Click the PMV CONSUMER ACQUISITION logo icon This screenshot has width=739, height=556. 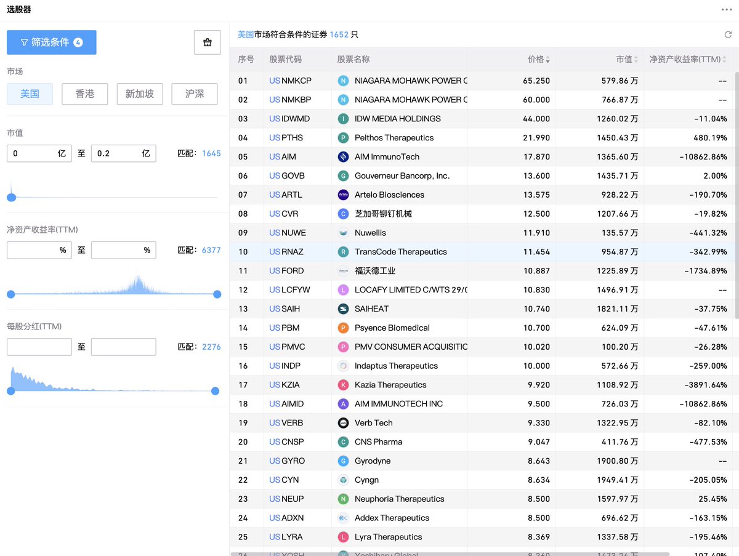(x=344, y=347)
